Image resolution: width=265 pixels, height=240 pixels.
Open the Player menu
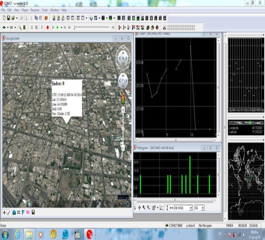(25, 10)
